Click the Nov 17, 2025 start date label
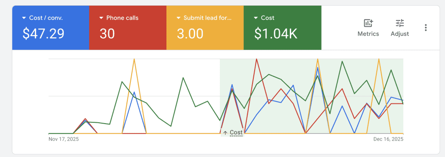445x157 pixels. (63, 139)
